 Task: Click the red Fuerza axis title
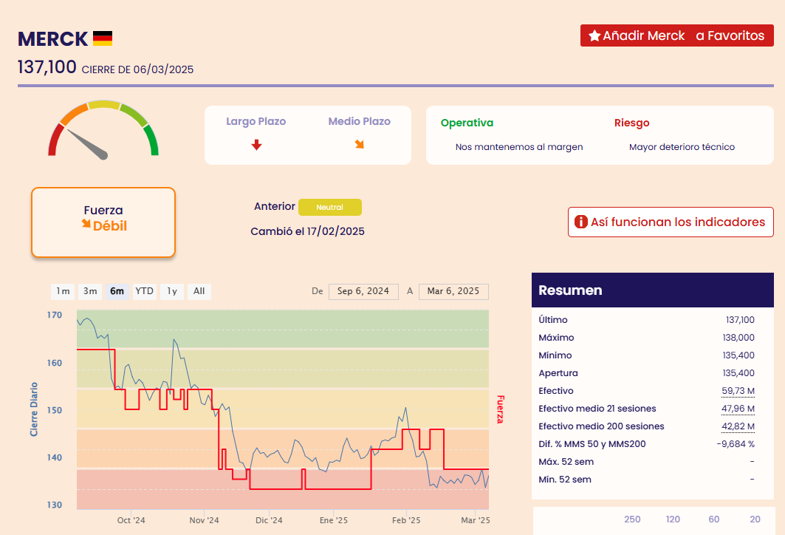pos(500,409)
